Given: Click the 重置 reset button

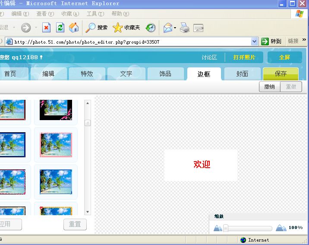Looking at the screenshot, I should click(75, 224).
